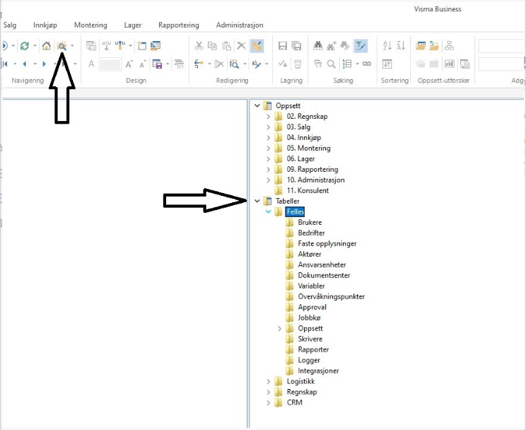Click the chain link icon
This screenshot has width=526, height=430.
click(x=367, y=64)
